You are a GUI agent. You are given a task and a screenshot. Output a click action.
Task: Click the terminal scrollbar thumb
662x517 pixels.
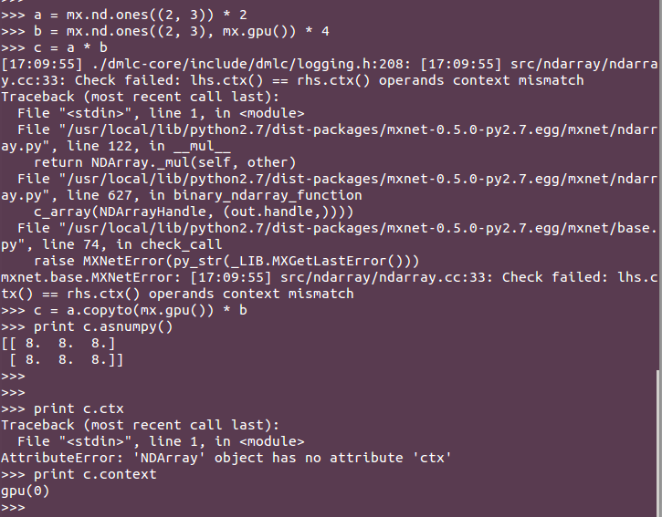[659, 443]
